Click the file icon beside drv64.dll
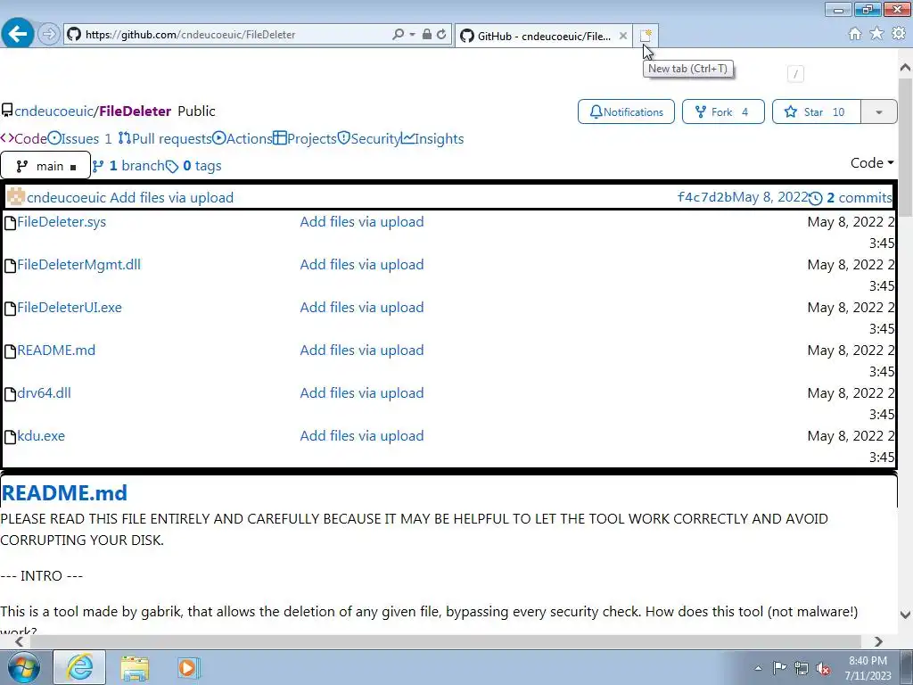 click(x=10, y=394)
